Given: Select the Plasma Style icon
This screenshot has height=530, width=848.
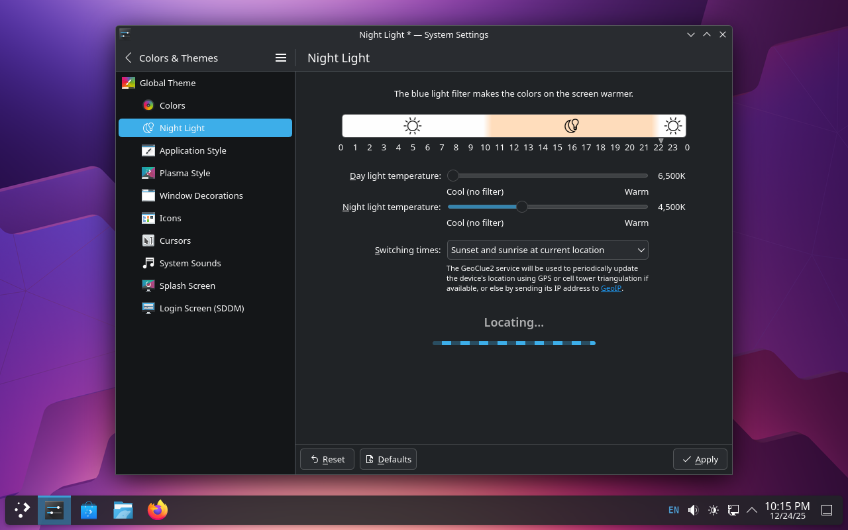Looking at the screenshot, I should point(148,173).
